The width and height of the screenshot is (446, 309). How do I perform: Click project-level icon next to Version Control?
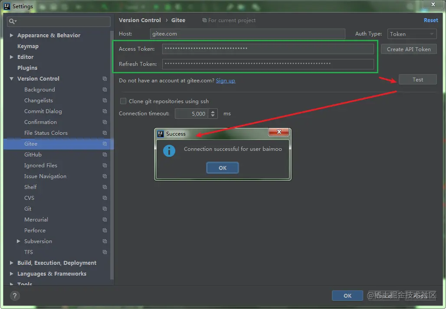[x=105, y=79]
